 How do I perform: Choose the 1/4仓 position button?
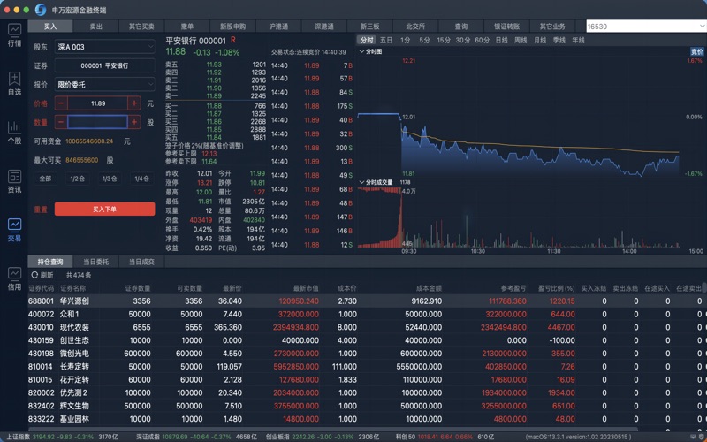(x=141, y=179)
